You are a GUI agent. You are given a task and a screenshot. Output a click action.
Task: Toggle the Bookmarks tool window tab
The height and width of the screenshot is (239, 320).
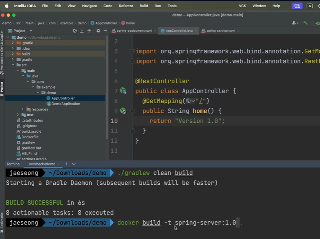click(x=2, y=223)
